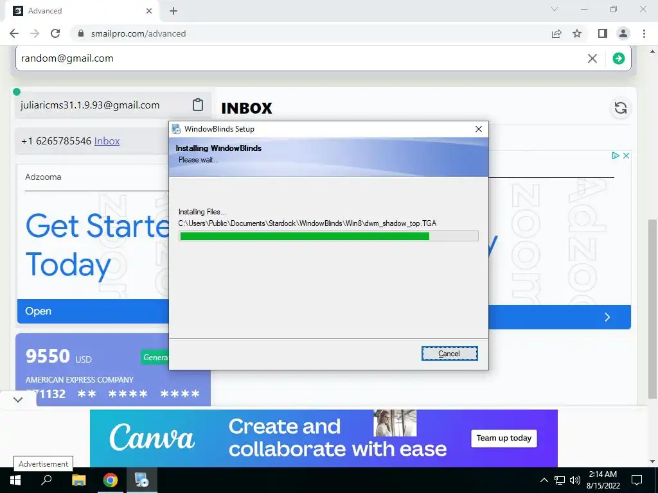Reload the smailpro page
The width and height of the screenshot is (658, 493).
point(55,33)
